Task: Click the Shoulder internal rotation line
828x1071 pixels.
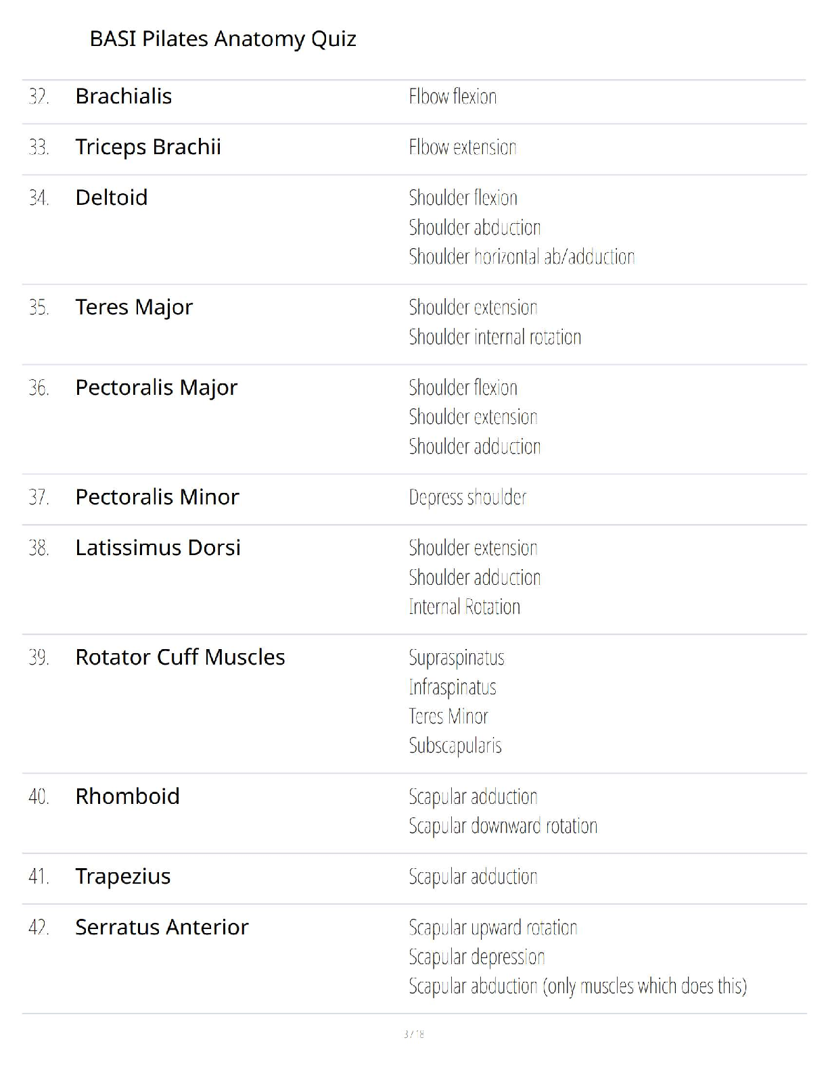Action: (495, 337)
